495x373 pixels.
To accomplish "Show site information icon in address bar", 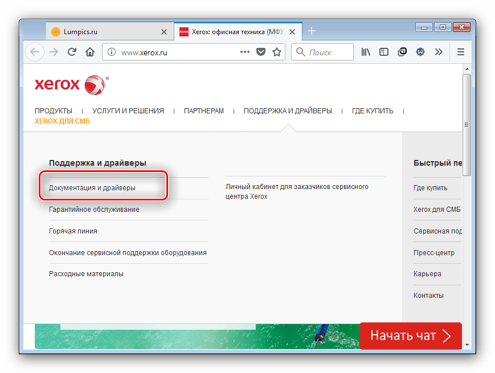I will [112, 52].
